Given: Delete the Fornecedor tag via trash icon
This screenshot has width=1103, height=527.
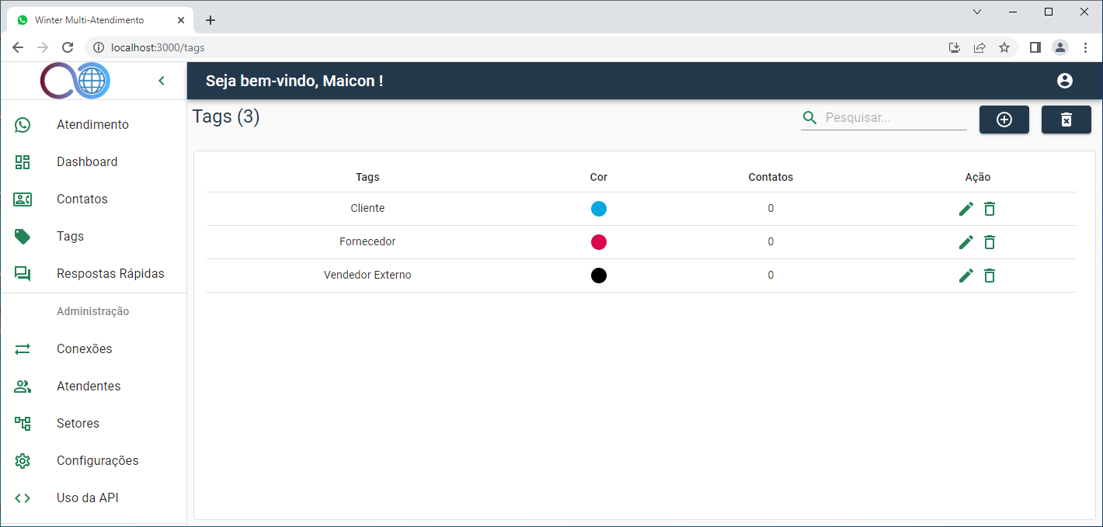Looking at the screenshot, I should coord(989,242).
